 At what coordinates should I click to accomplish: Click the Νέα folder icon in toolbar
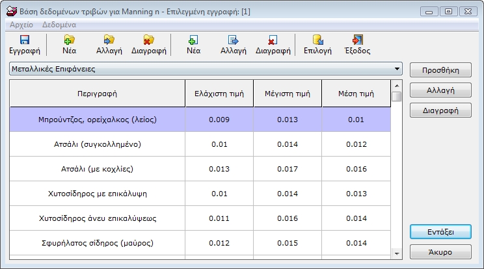[x=69, y=40]
